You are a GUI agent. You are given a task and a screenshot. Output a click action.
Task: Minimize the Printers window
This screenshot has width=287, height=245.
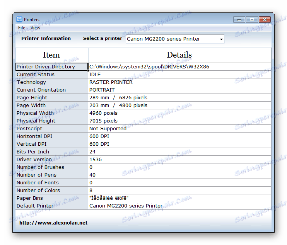[x=239, y=20]
